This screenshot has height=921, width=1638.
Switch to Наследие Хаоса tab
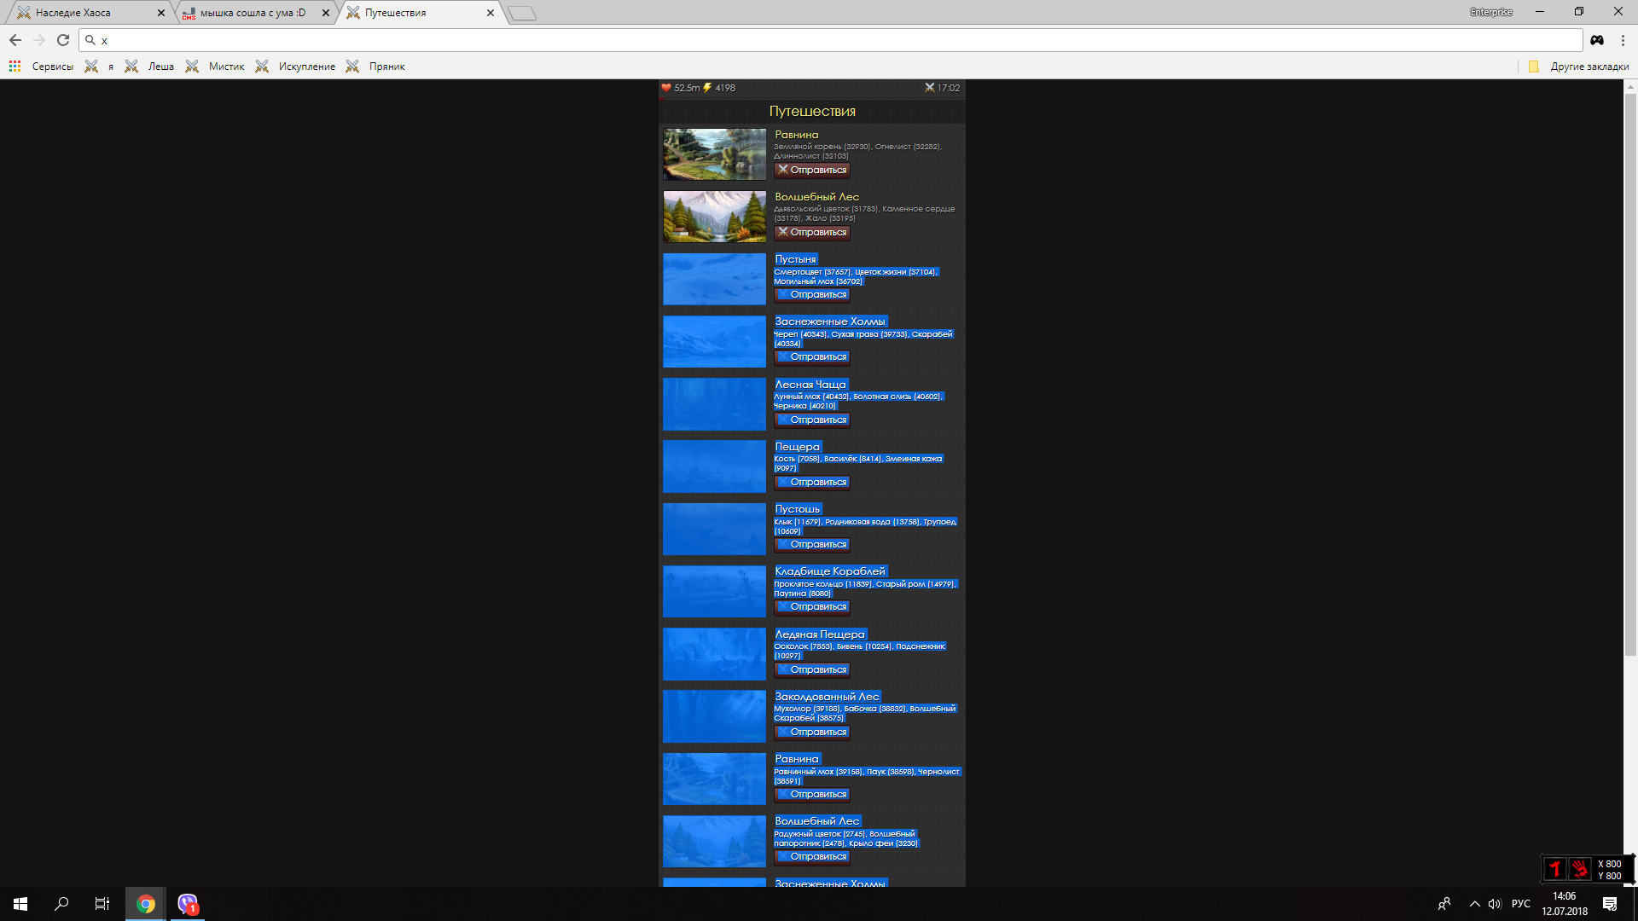tap(73, 13)
